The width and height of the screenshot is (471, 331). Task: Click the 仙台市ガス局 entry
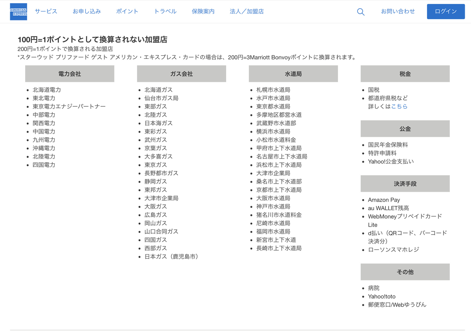tap(161, 98)
